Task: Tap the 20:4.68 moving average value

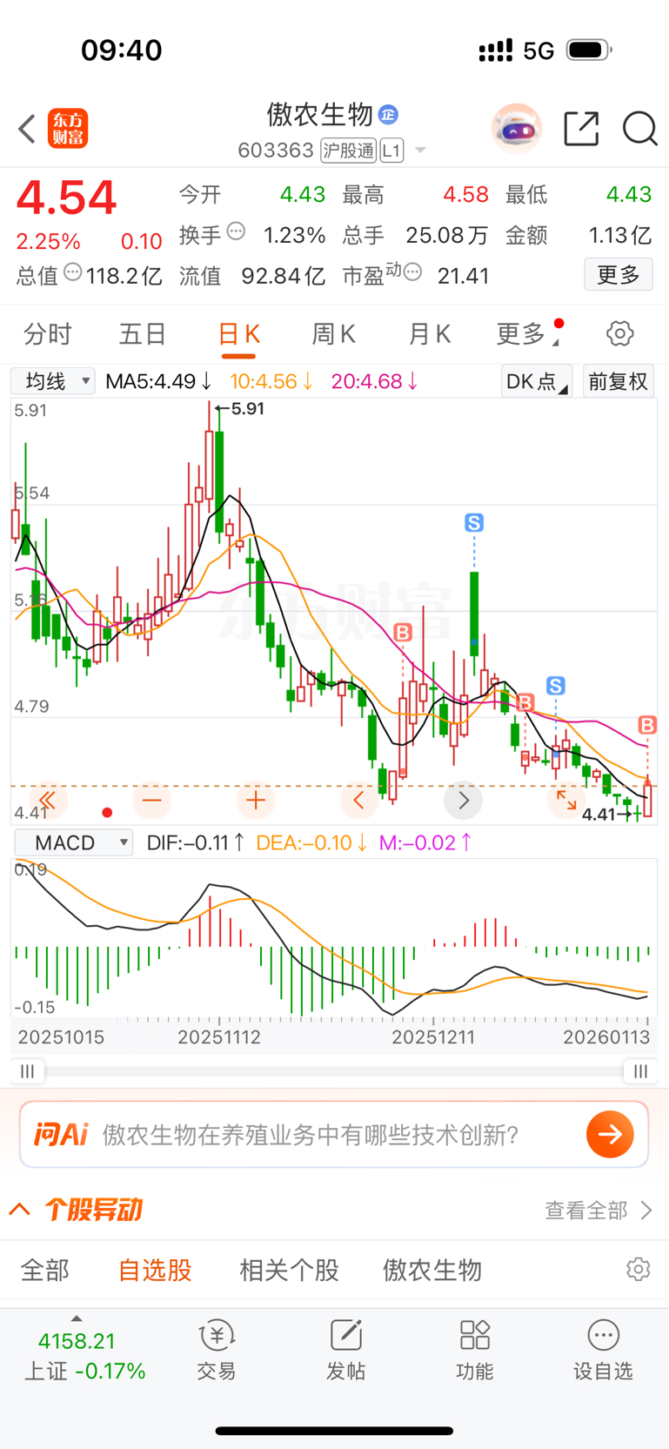Action: (375, 381)
